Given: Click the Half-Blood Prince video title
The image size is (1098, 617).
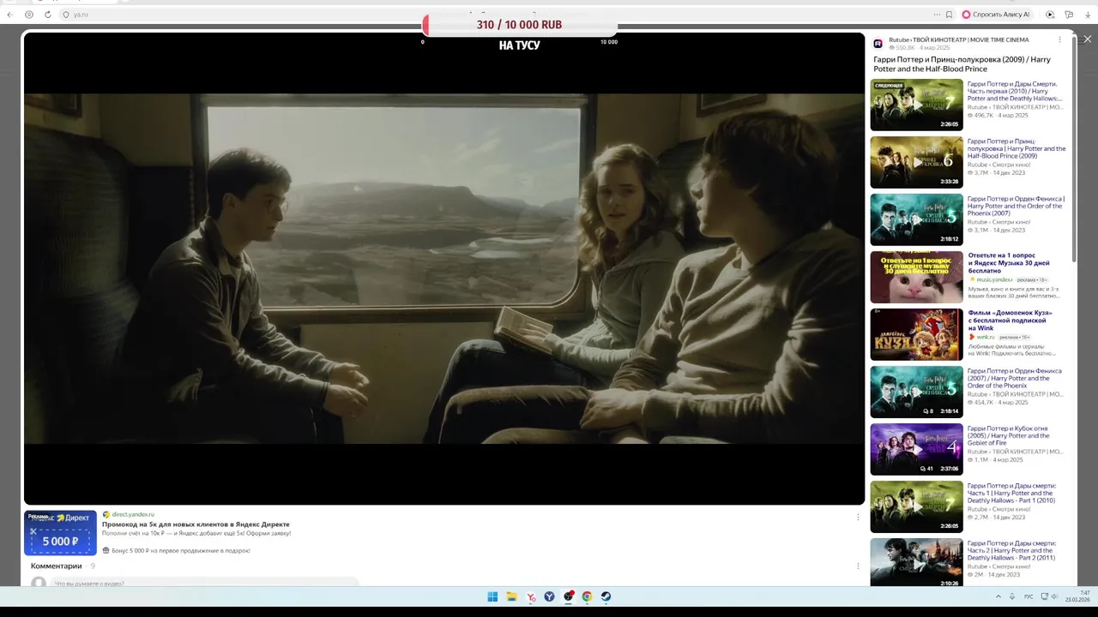Looking at the screenshot, I should (x=962, y=64).
